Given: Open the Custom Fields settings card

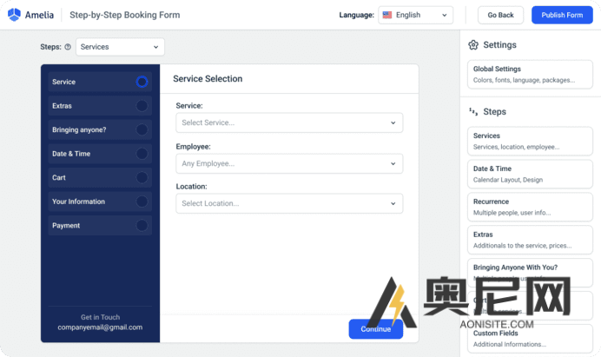Looking at the screenshot, I should (x=530, y=339).
